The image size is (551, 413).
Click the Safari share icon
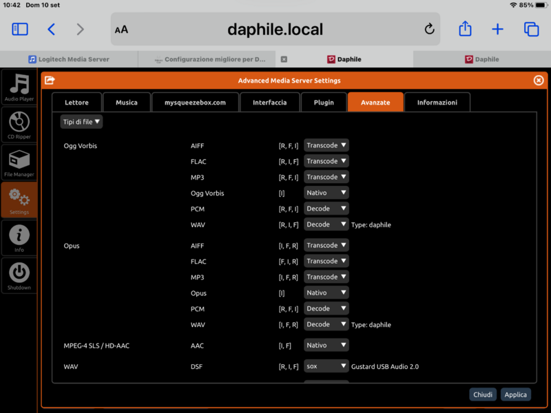[465, 29]
